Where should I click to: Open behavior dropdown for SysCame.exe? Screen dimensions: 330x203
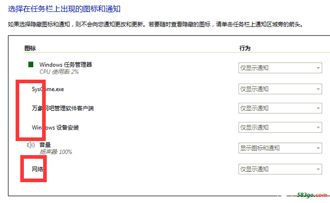click(x=280, y=89)
